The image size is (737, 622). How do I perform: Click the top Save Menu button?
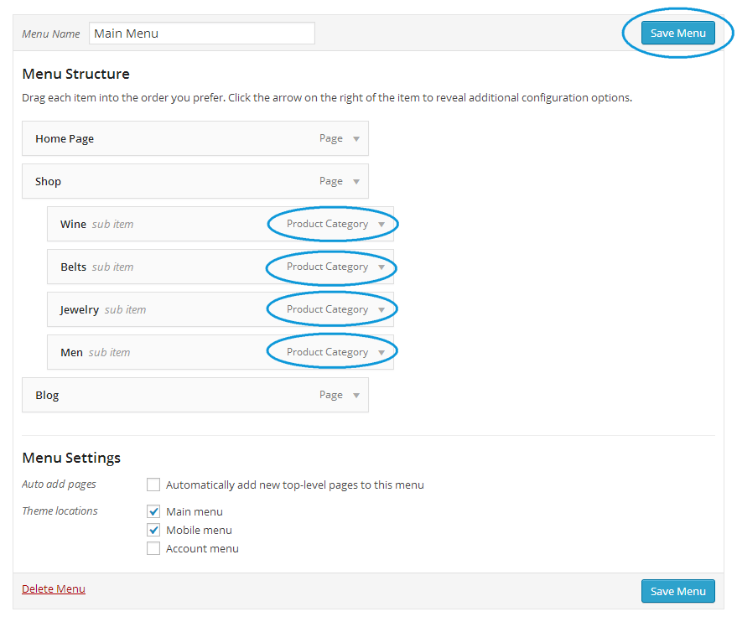click(x=677, y=34)
